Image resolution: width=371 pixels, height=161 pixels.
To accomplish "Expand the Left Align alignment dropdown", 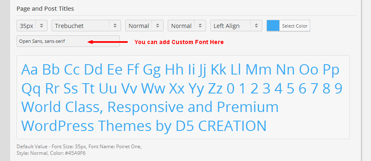I will pos(236,26).
